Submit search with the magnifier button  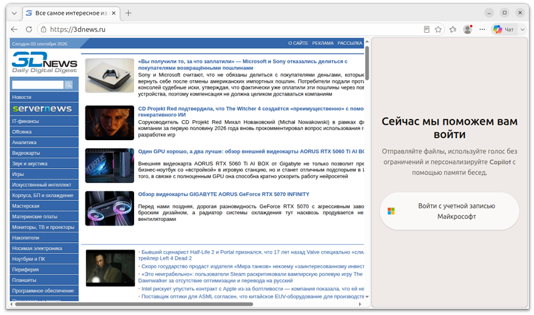69,85
